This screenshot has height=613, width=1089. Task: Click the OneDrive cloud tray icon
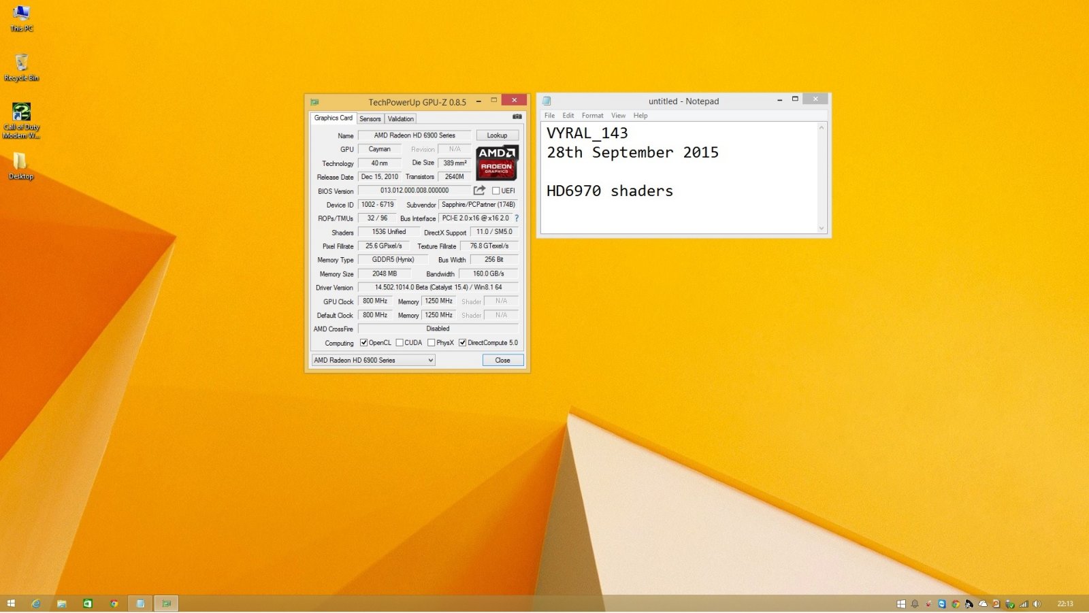tap(983, 603)
